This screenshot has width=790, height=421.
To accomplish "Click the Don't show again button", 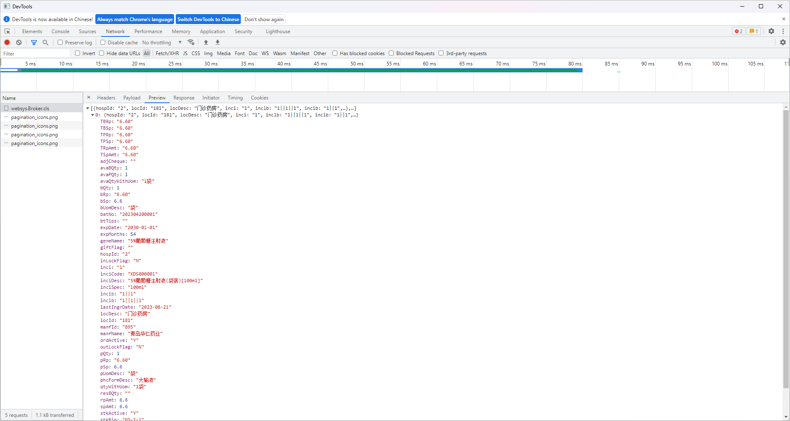I will point(264,19).
